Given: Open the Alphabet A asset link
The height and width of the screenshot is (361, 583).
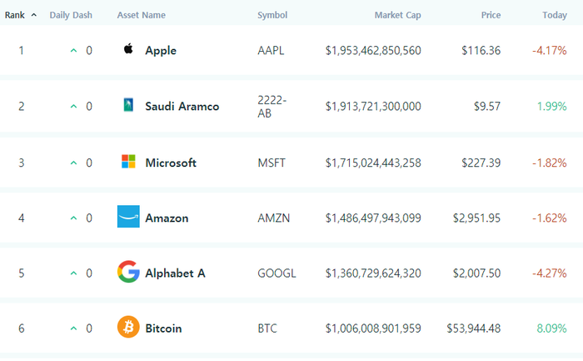Looking at the screenshot, I should (175, 273).
